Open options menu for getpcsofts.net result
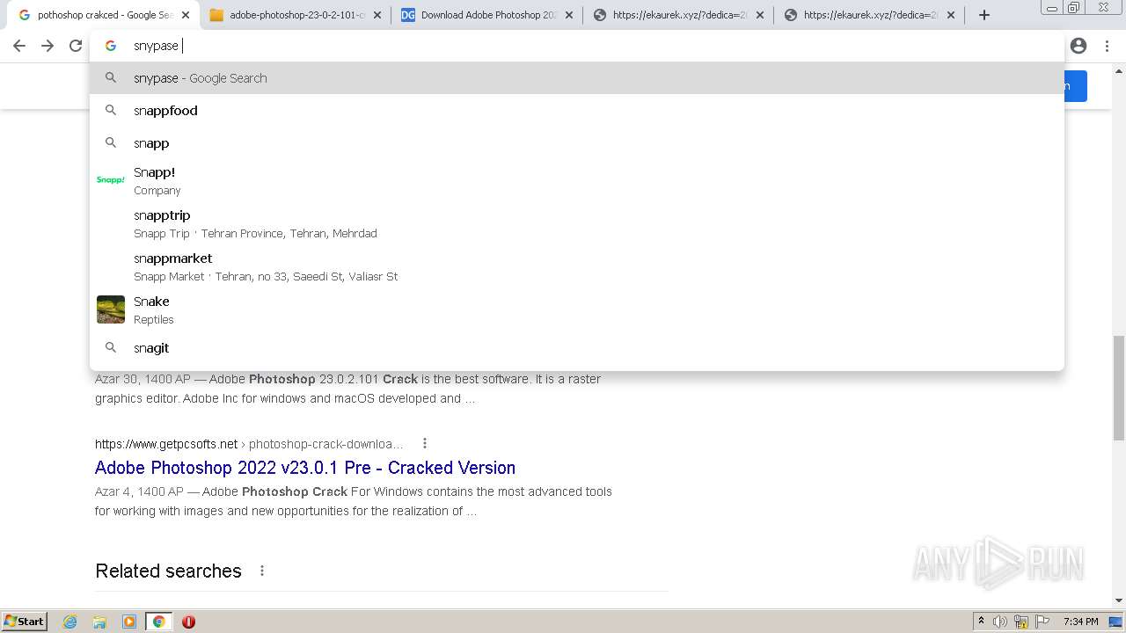Image resolution: width=1126 pixels, height=633 pixels. (x=425, y=443)
